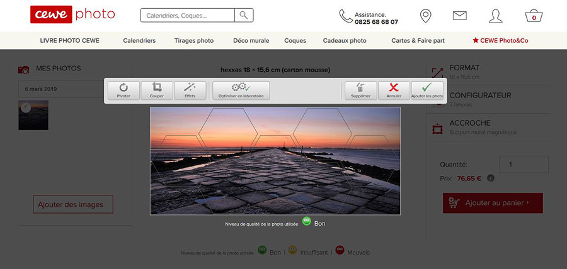Click the CEWE photo logo
567x269 pixels.
pos(72,14)
